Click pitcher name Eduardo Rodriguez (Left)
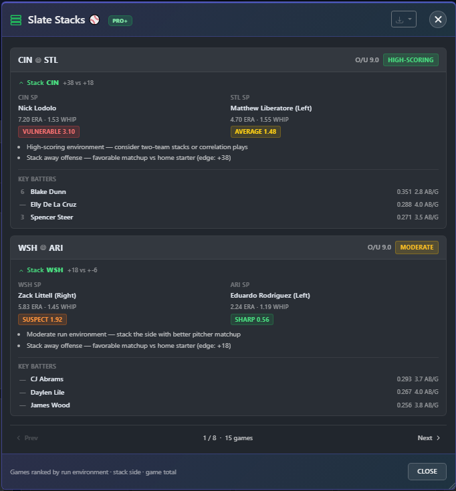The width and height of the screenshot is (456, 491). pyautogui.click(x=270, y=295)
